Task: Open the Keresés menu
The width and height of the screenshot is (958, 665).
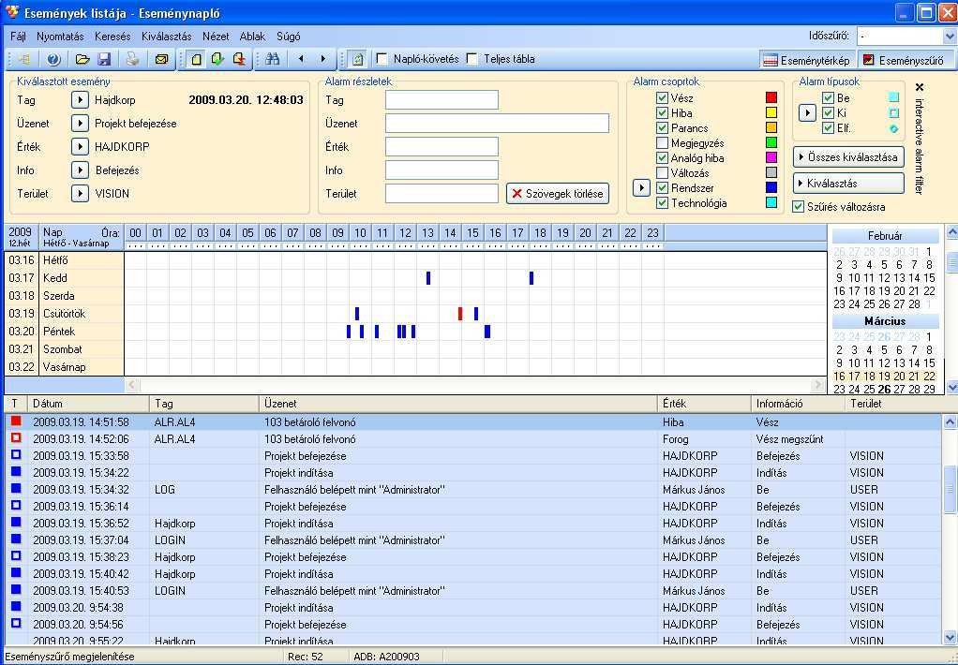Action: tap(112, 37)
